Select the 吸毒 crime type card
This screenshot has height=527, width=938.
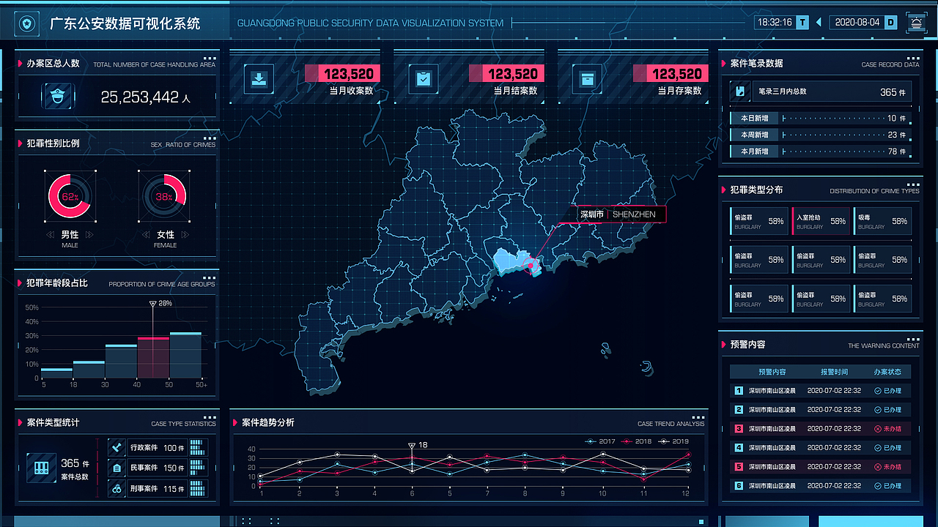[x=882, y=221]
